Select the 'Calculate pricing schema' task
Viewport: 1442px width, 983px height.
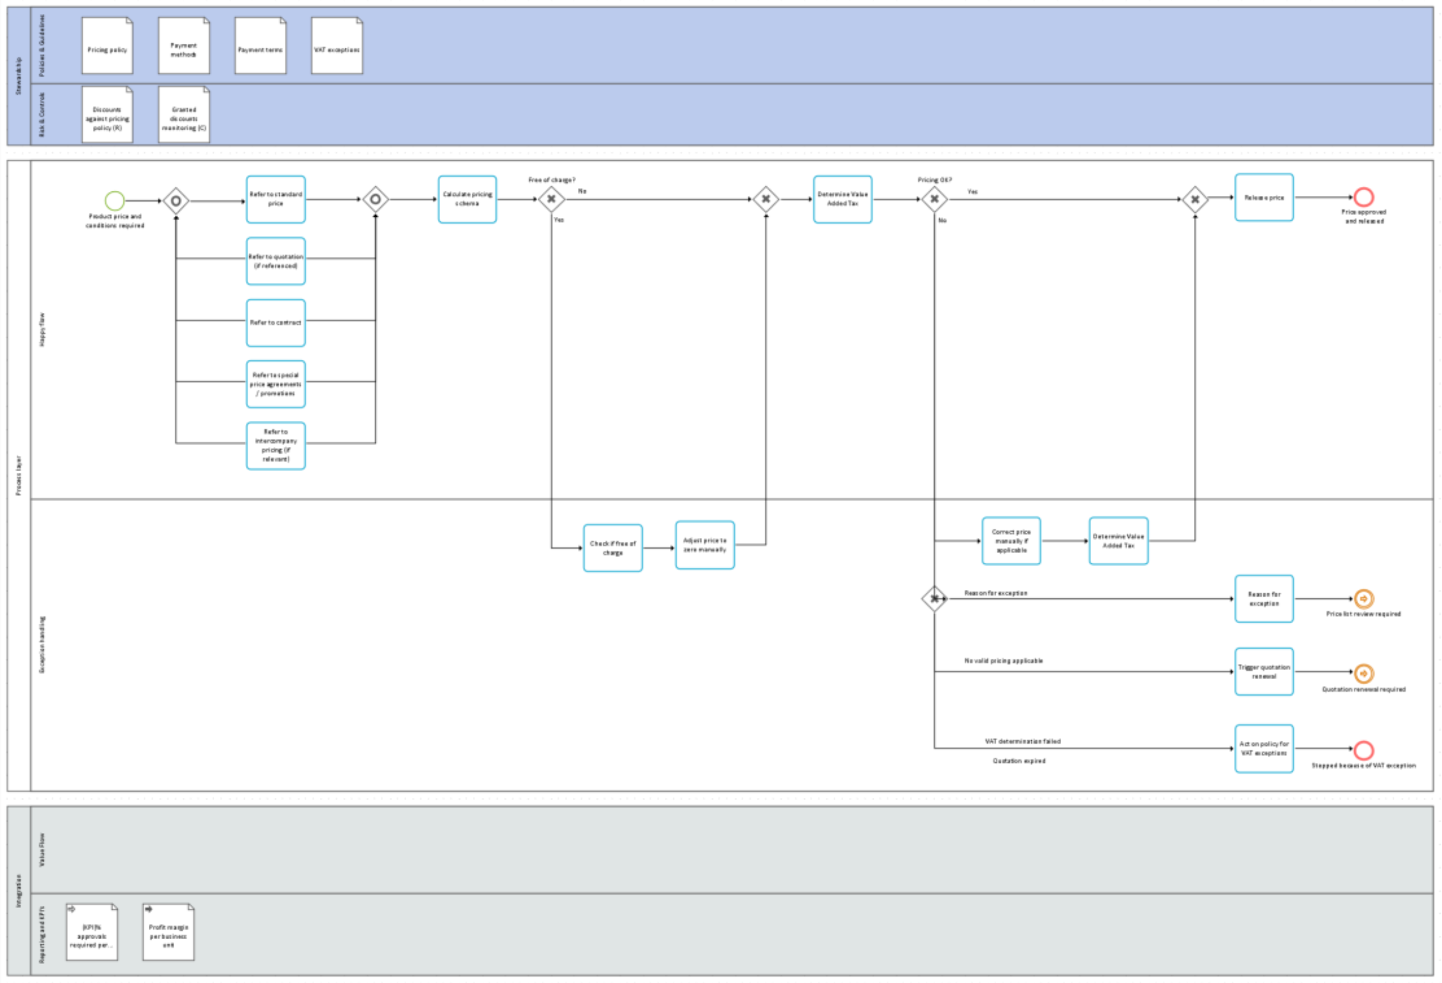467,200
